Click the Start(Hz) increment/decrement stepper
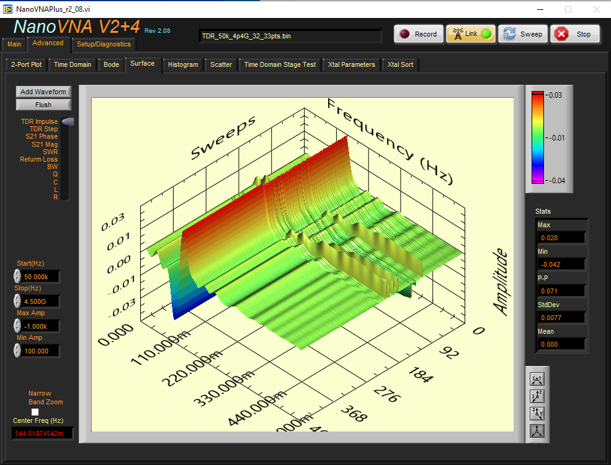The image size is (611, 465). (17, 276)
